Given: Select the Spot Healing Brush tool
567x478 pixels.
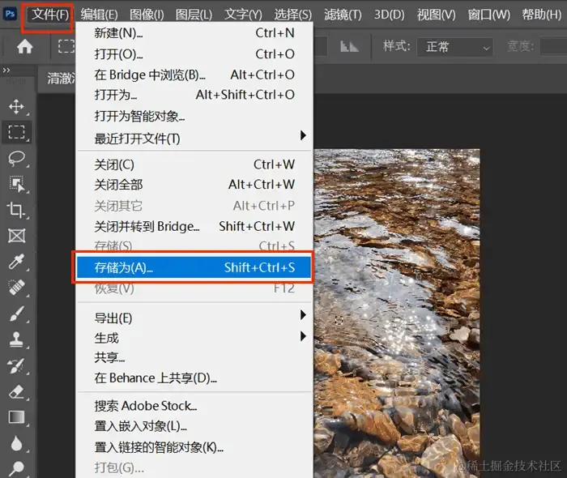Looking at the screenshot, I should [x=16, y=288].
